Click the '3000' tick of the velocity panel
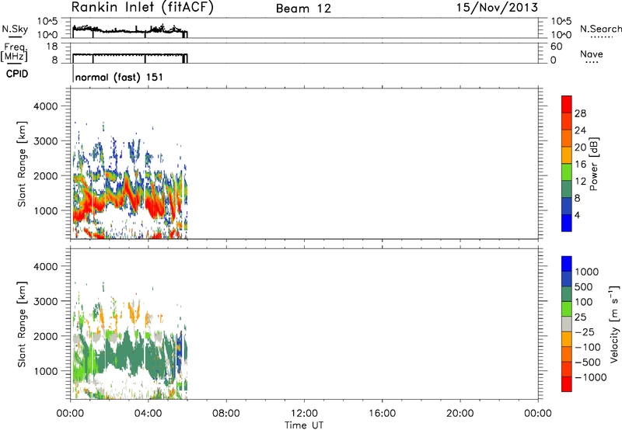Image resolution: width=622 pixels, height=430 pixels. (46, 301)
